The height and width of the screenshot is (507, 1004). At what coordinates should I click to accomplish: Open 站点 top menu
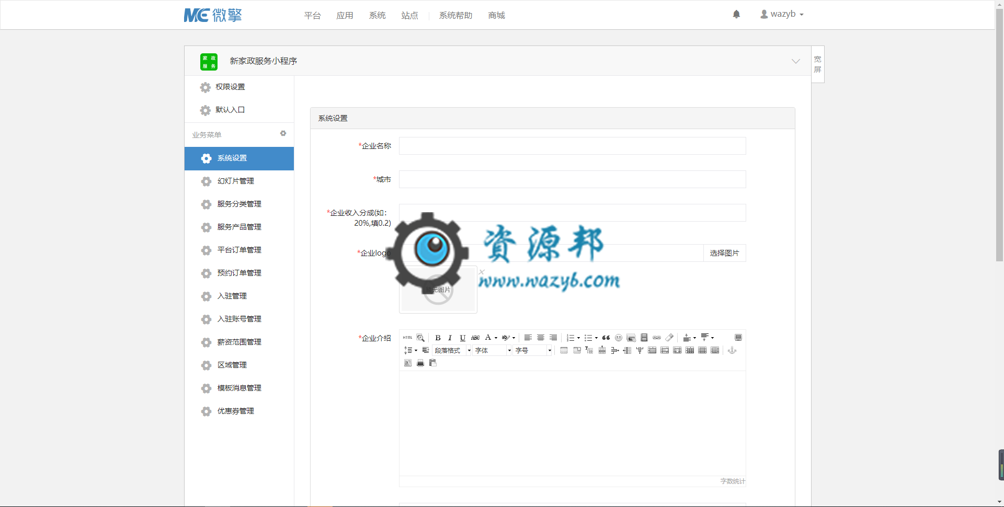click(409, 16)
